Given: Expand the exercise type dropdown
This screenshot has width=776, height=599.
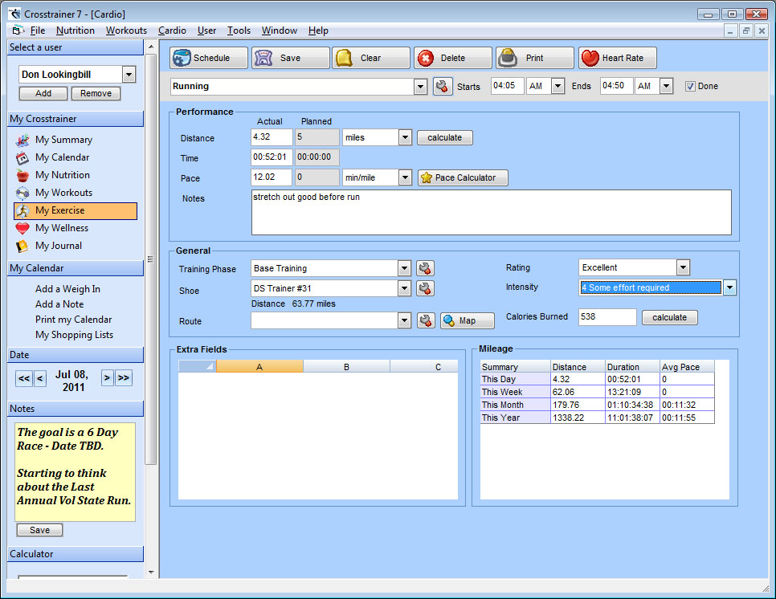Looking at the screenshot, I should click(x=420, y=87).
